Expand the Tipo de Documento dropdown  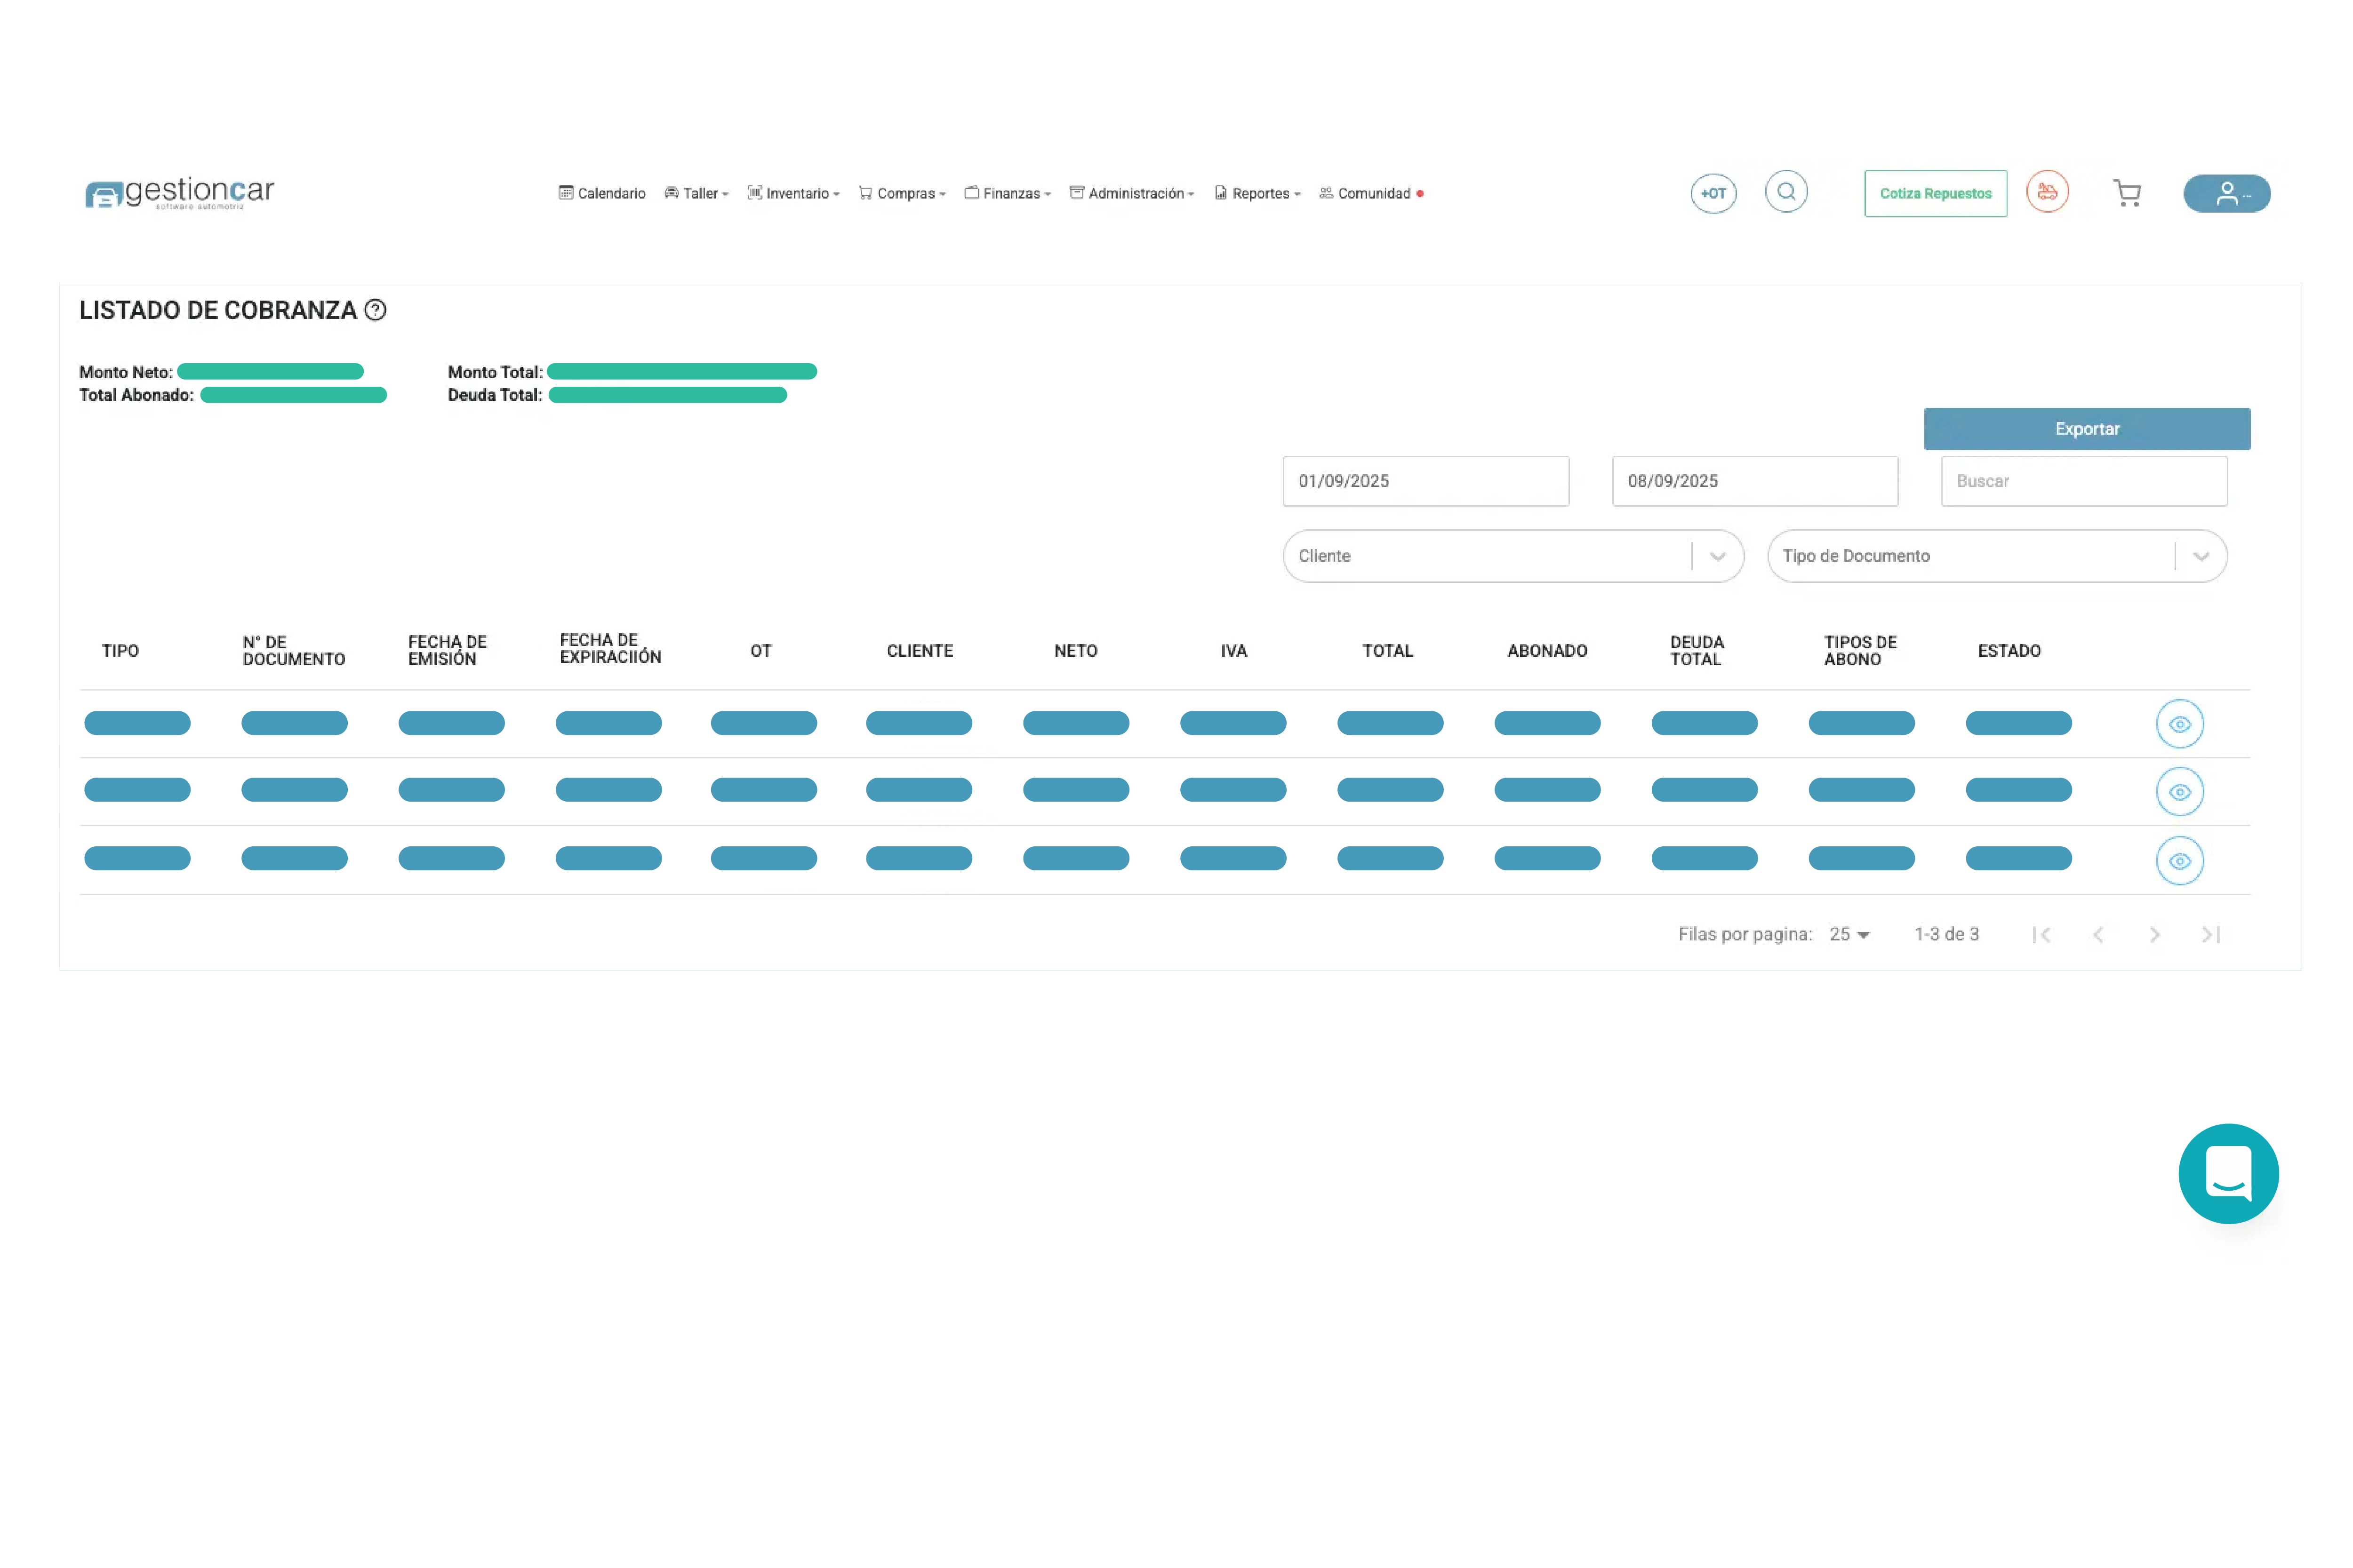pyautogui.click(x=2200, y=556)
